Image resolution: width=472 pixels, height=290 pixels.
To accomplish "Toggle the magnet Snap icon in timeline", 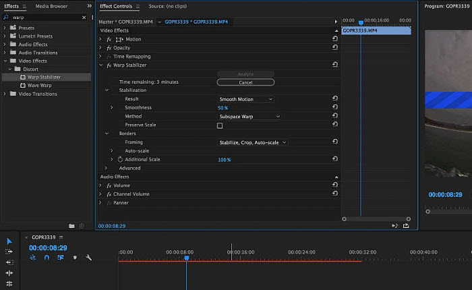I will click(47, 258).
